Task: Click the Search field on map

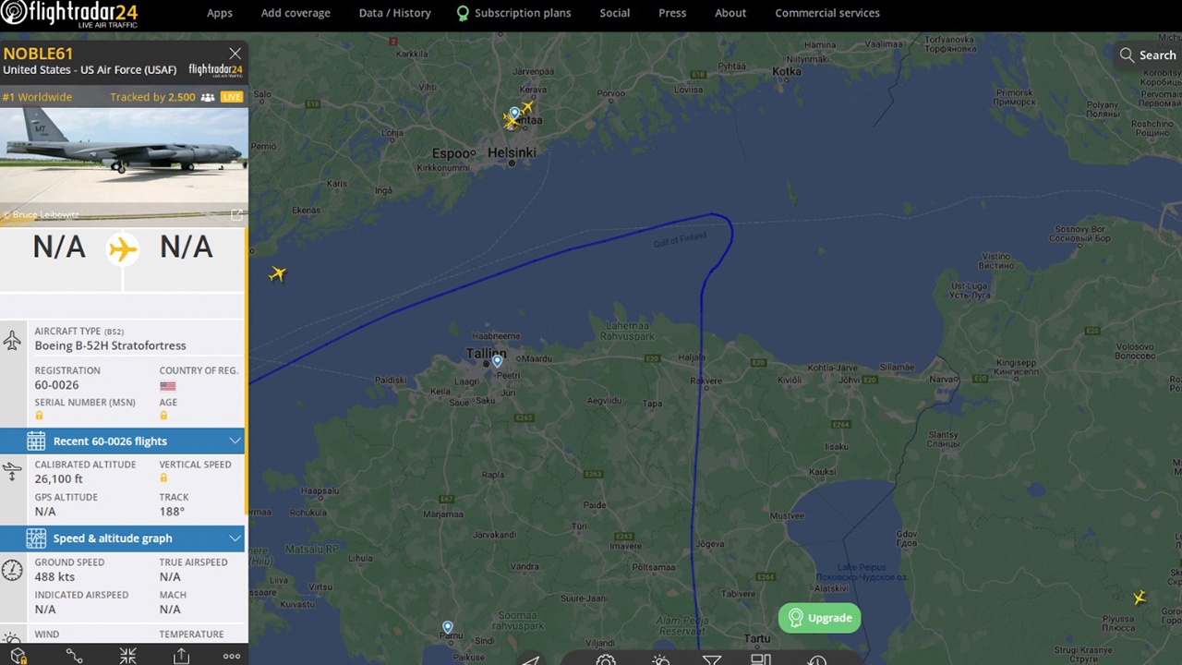Action: point(1148,55)
